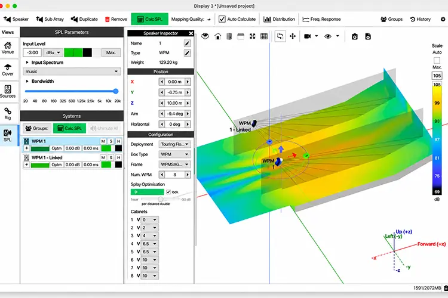448x298 pixels.
Task: Increase the Num. WPM count
Action: point(188,175)
